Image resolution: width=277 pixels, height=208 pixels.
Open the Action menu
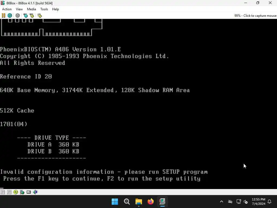7,9
